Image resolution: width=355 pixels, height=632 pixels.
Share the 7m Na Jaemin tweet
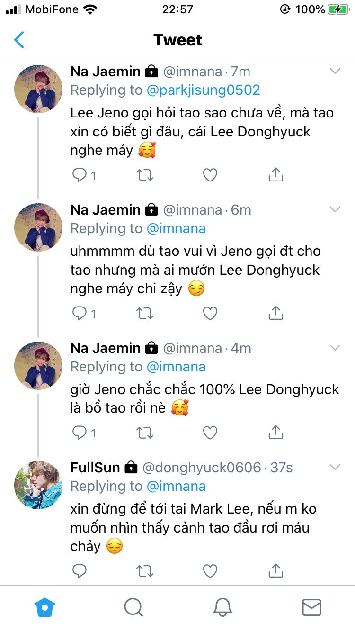coord(275,175)
